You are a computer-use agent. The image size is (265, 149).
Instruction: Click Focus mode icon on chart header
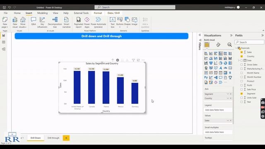point(138,60)
